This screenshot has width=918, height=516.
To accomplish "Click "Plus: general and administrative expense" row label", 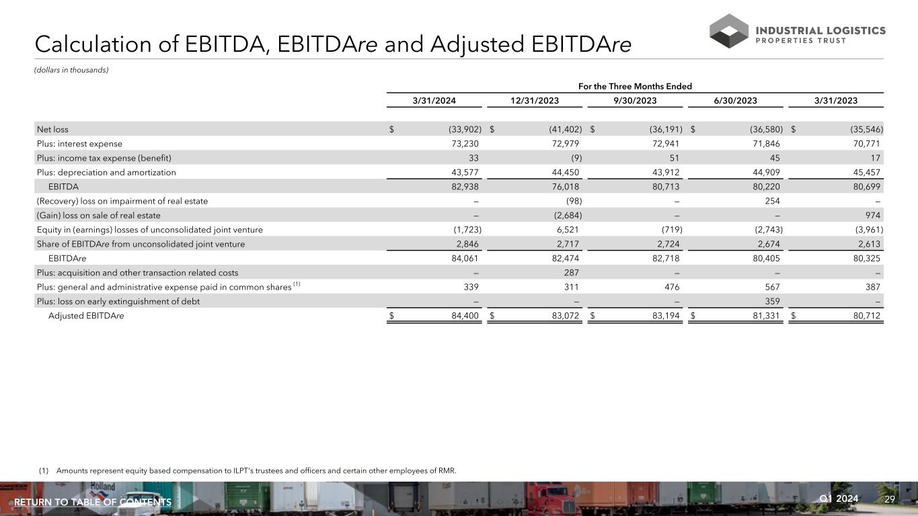I will 167,287.
